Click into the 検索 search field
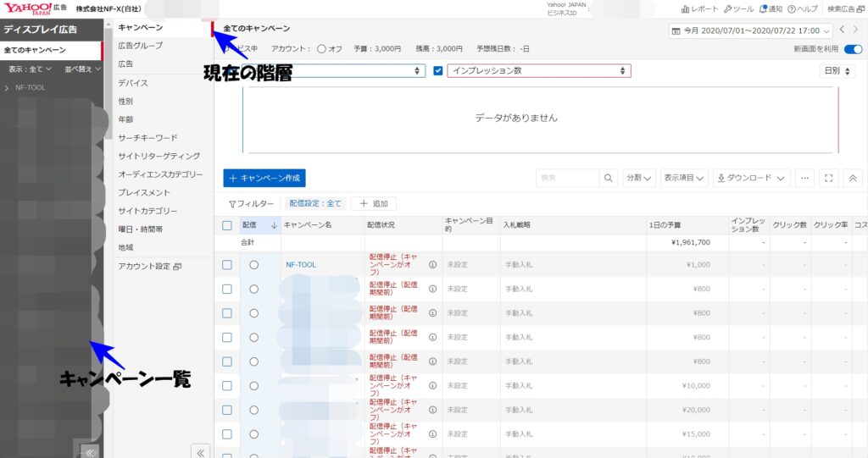This screenshot has height=458, width=868. pyautogui.click(x=567, y=178)
